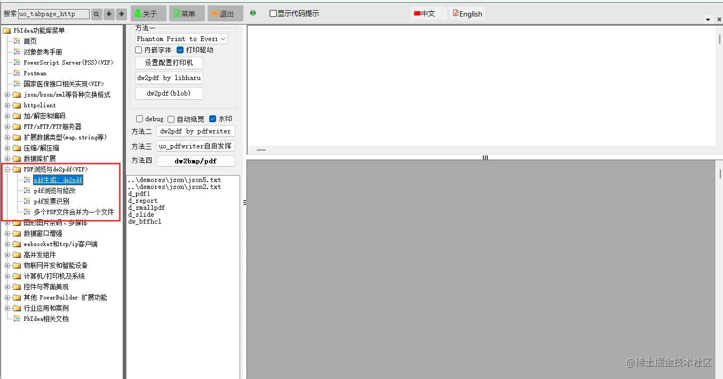Check the 内嵌字体 checkbox
723x379 pixels.
pyautogui.click(x=139, y=49)
